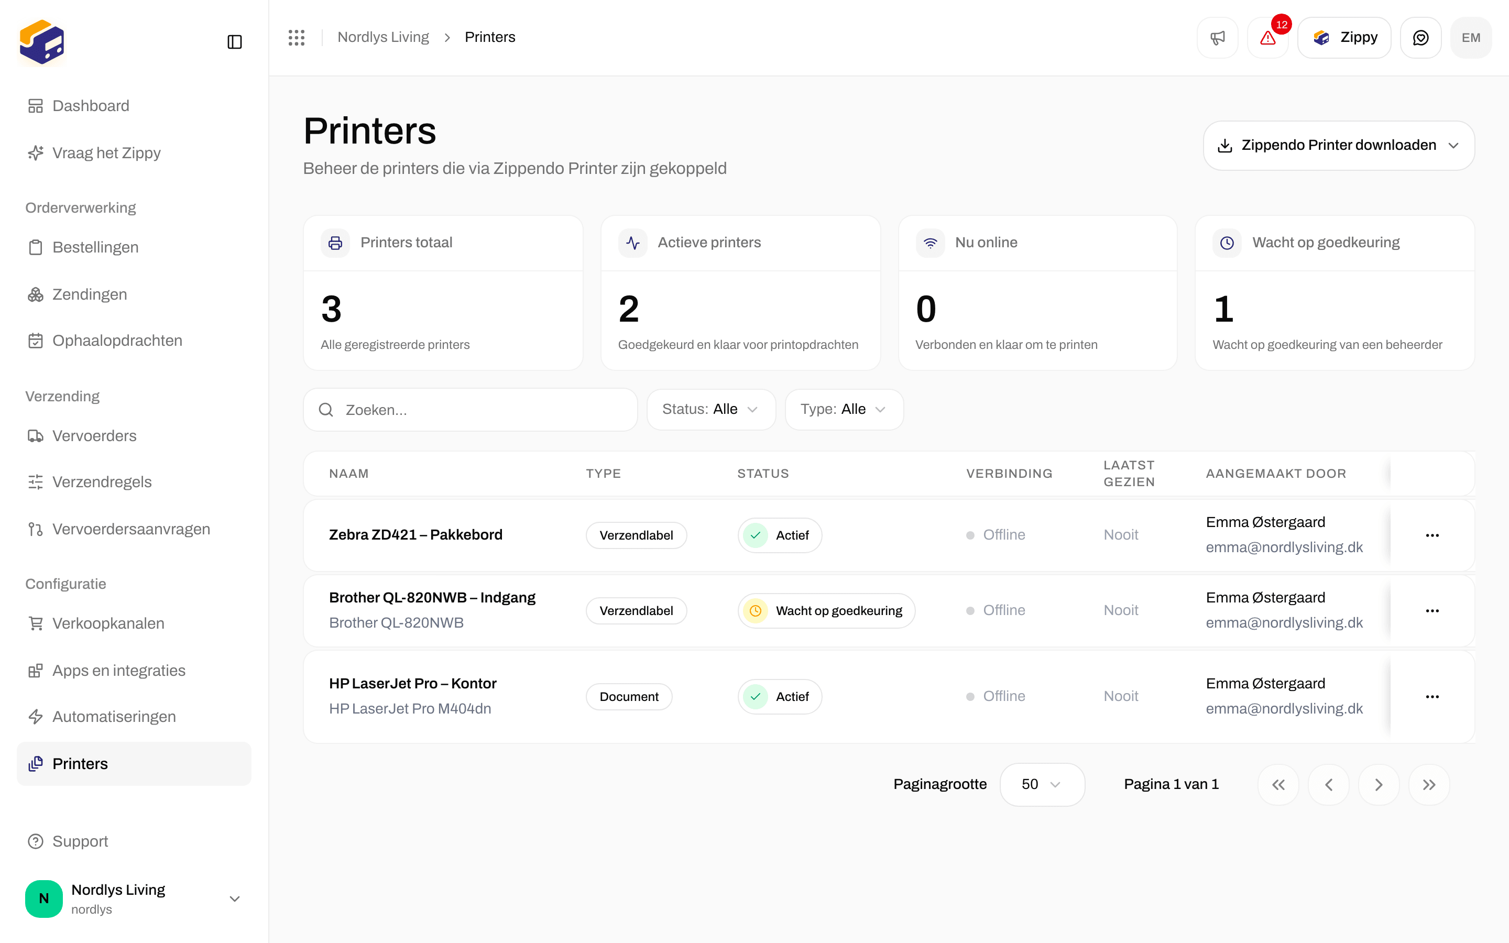Open the EM user avatar
The width and height of the screenshot is (1509, 943).
coord(1471,37)
